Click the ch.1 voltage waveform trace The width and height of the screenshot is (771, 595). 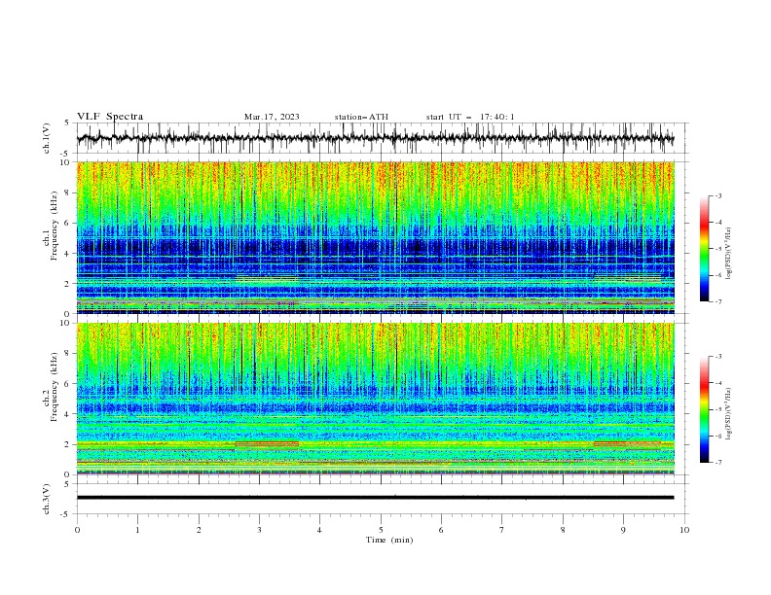point(375,138)
